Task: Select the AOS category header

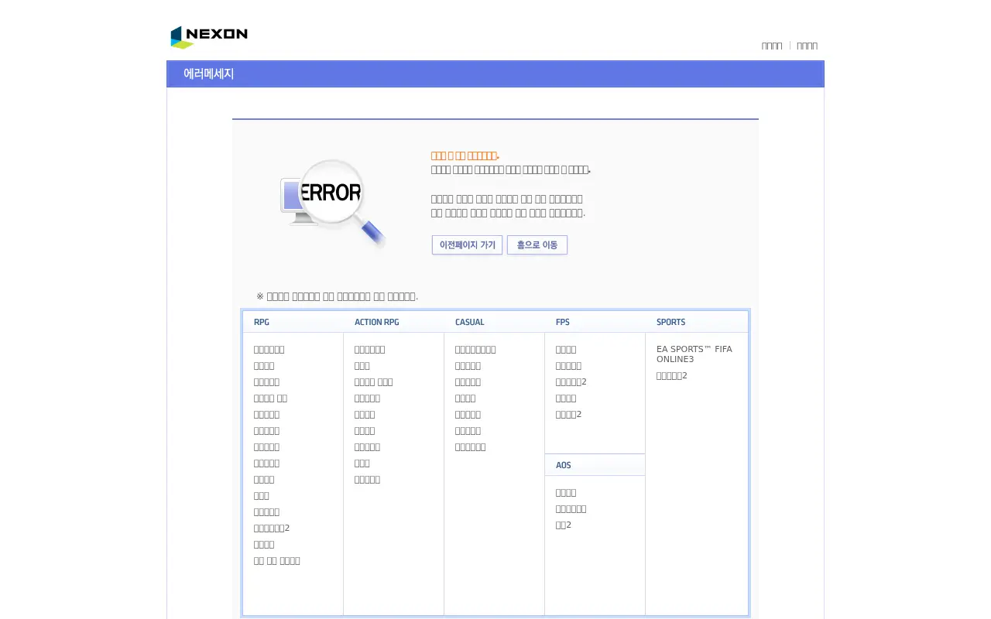Action: pos(564,465)
